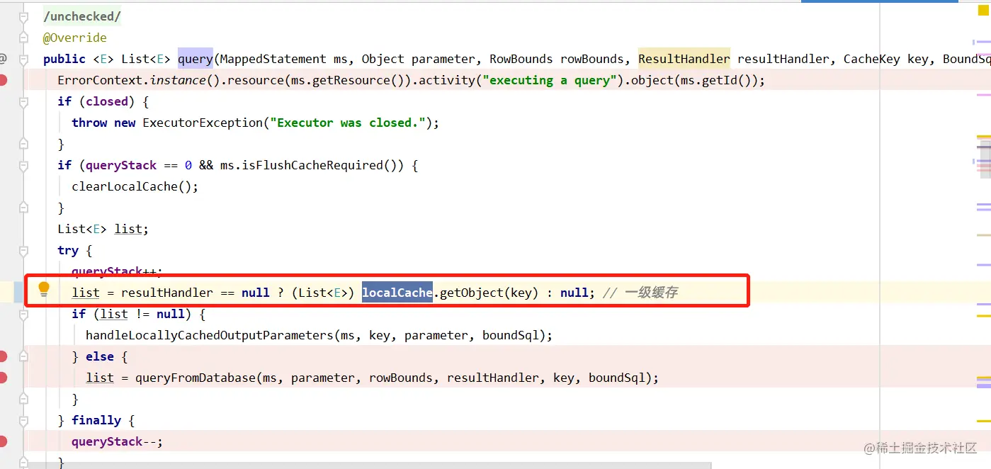Click the "executing a query" string literal

click(x=550, y=80)
